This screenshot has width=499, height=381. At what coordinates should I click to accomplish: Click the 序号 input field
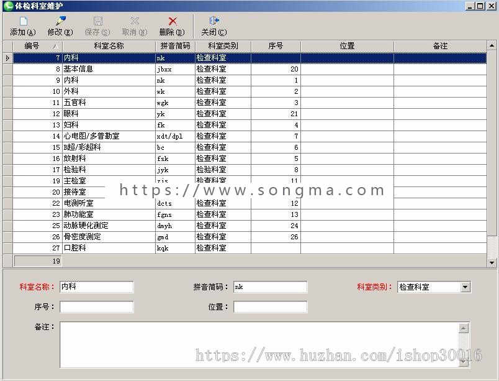[x=97, y=307]
